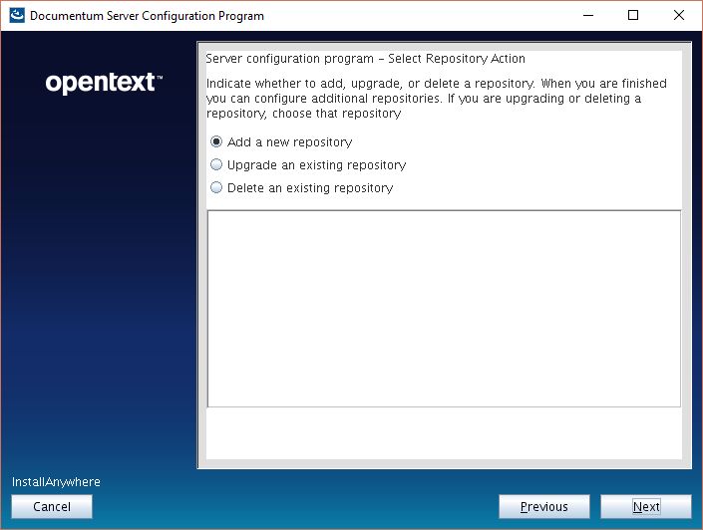
Task: Click the InstallAnywhere label
Action: click(56, 482)
